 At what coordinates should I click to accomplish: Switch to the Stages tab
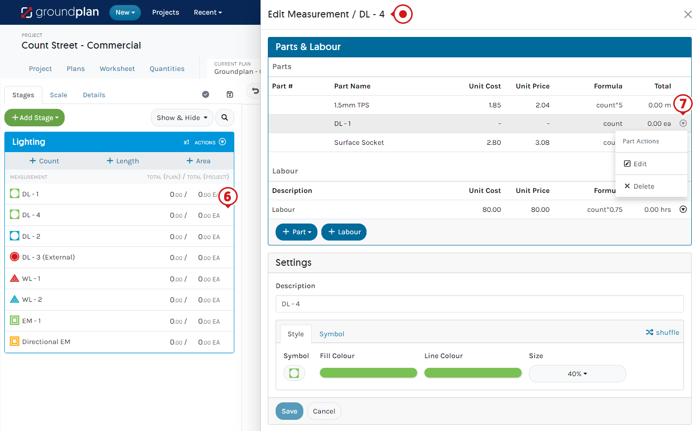[x=23, y=95]
